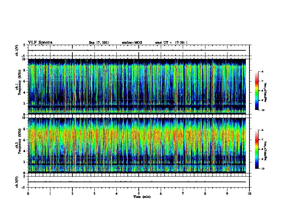Click time axis tick label '8'
Viewport: 281px width, 217px height.
[x=205, y=194]
